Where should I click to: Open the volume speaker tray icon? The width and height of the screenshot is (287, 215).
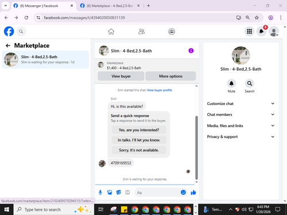click(244, 209)
